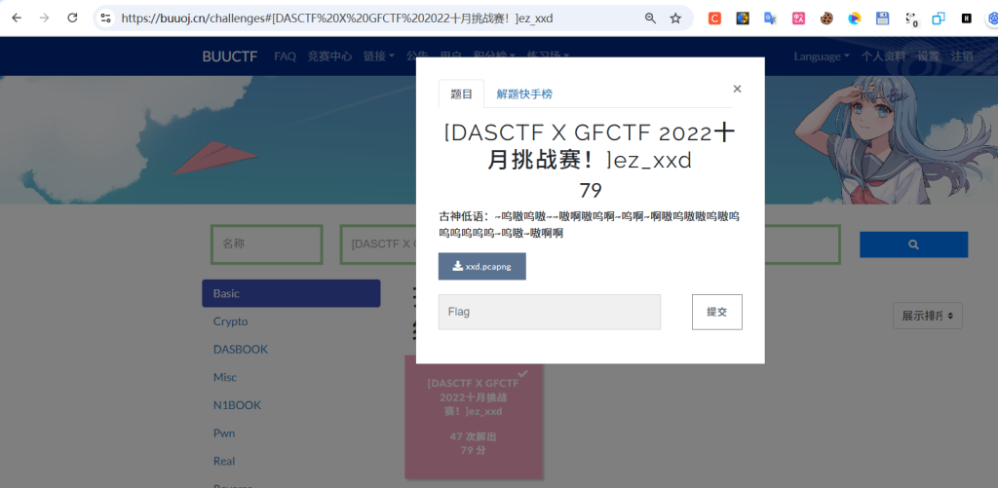
Task: Download the xxd.pcapng attachment
Action: tap(481, 266)
